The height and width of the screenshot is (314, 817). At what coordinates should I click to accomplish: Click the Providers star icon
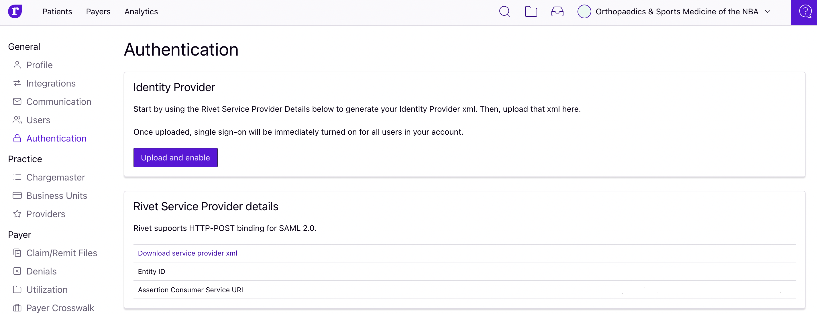point(17,214)
